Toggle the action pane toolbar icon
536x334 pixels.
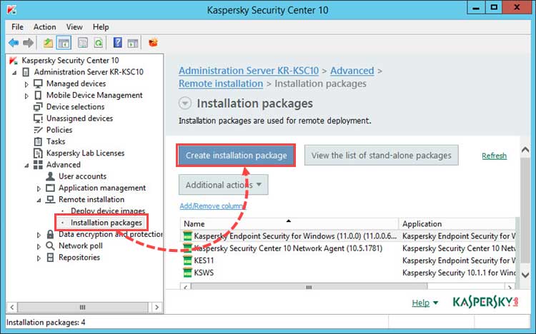tap(133, 43)
